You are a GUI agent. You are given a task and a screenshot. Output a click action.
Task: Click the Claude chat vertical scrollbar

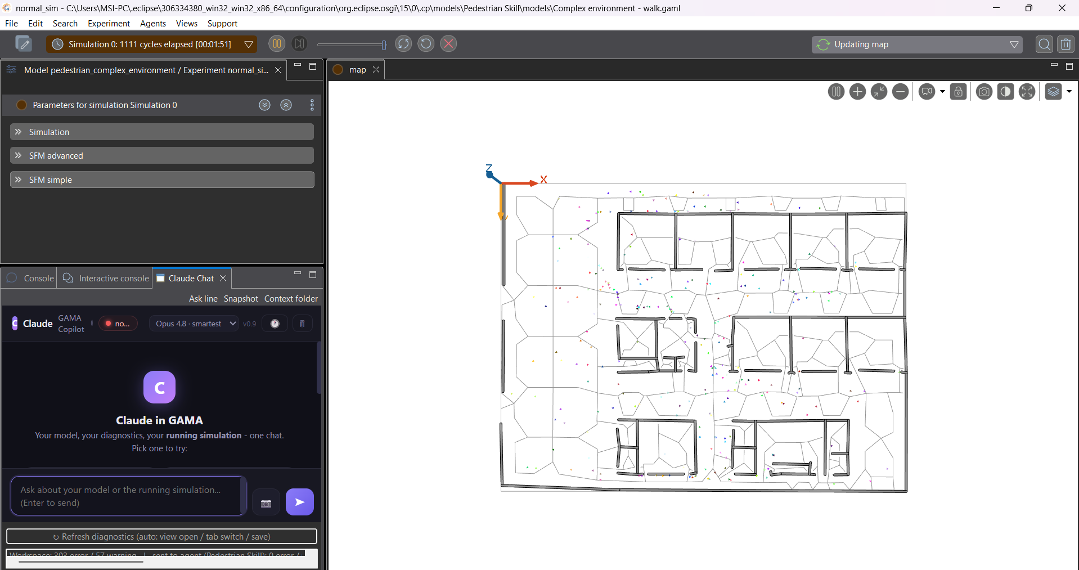tap(319, 368)
